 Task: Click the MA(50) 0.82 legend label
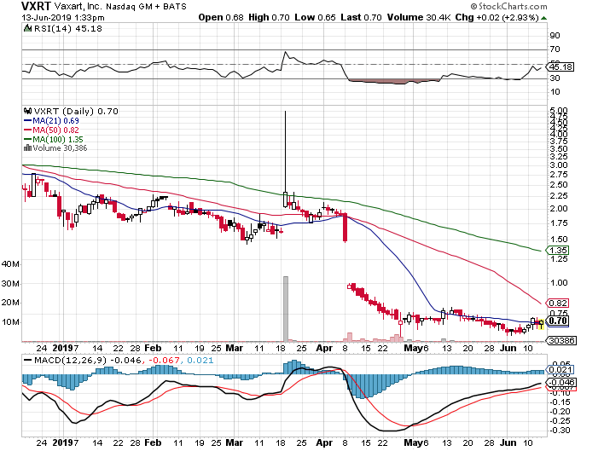[x=55, y=130]
